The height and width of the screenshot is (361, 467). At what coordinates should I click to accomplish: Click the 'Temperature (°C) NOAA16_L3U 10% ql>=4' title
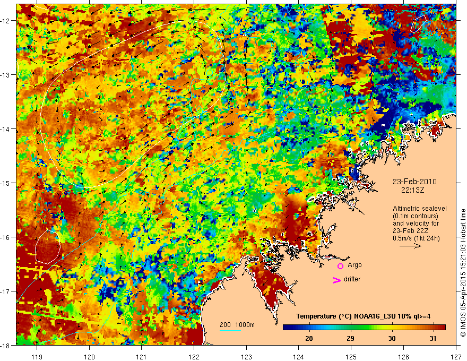pyautogui.click(x=364, y=316)
